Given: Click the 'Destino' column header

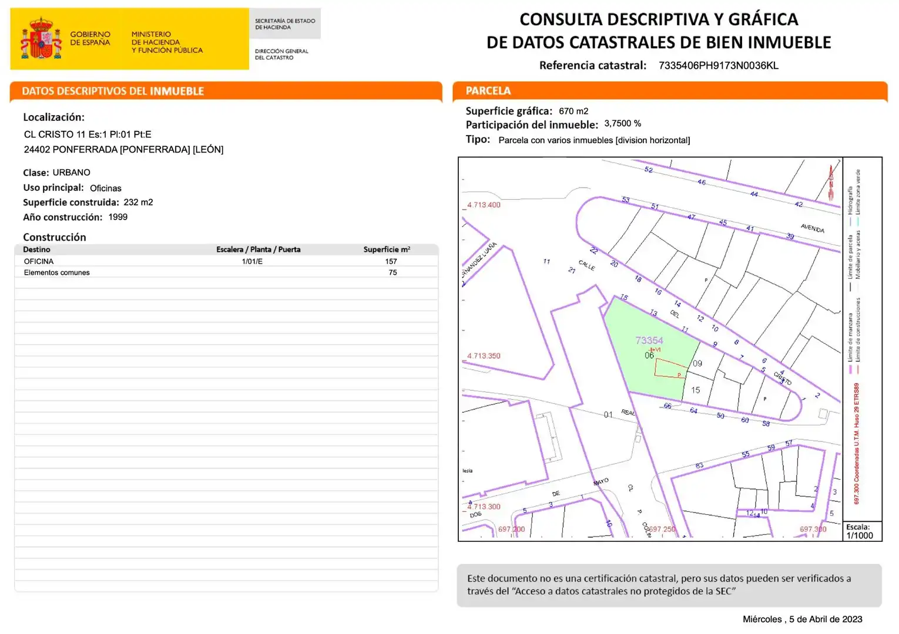Looking at the screenshot, I should coord(36,249).
